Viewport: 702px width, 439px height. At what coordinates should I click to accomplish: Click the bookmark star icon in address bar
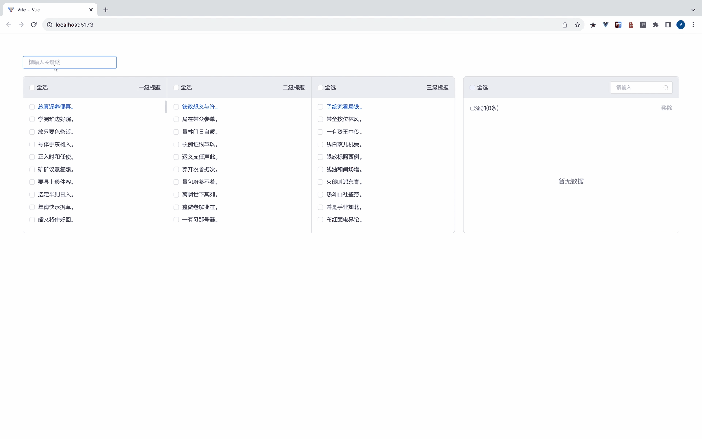tap(577, 25)
